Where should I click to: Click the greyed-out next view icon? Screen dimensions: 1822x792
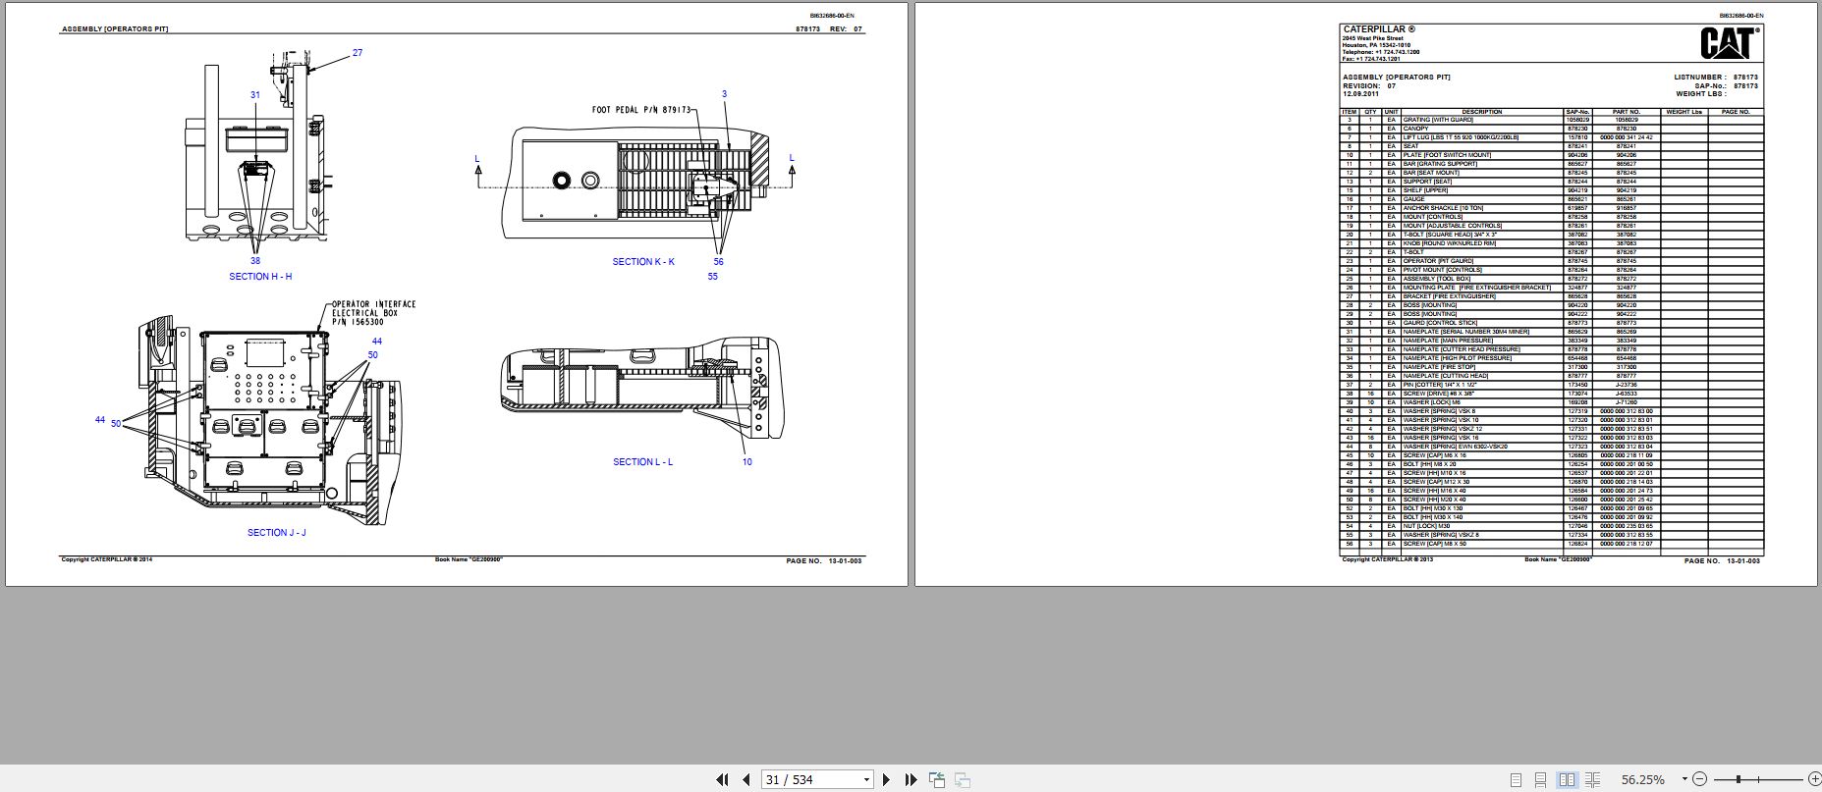(963, 779)
